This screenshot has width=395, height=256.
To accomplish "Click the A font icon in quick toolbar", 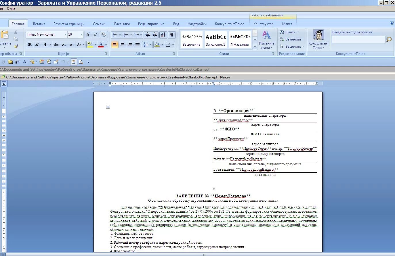I will point(24,62).
